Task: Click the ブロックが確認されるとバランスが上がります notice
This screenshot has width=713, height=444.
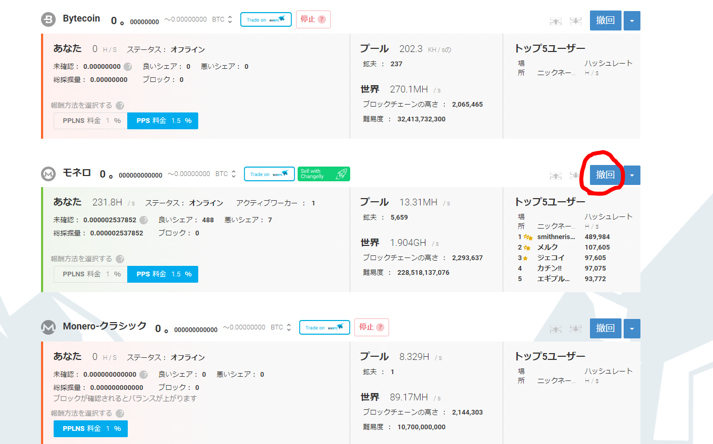Action: 125,398
